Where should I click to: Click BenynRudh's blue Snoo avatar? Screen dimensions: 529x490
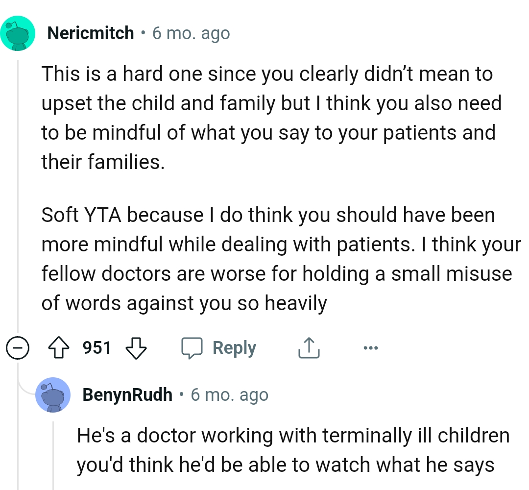coord(53,395)
